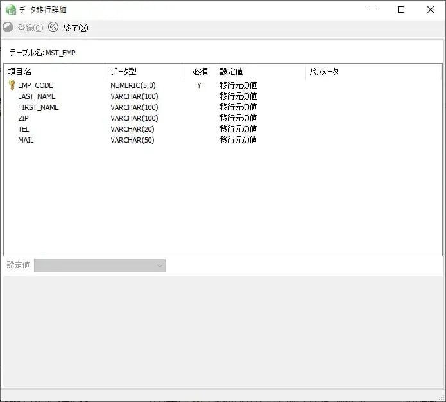
Task: Click the Y required flag for EMP_CODE
Action: 199,85
